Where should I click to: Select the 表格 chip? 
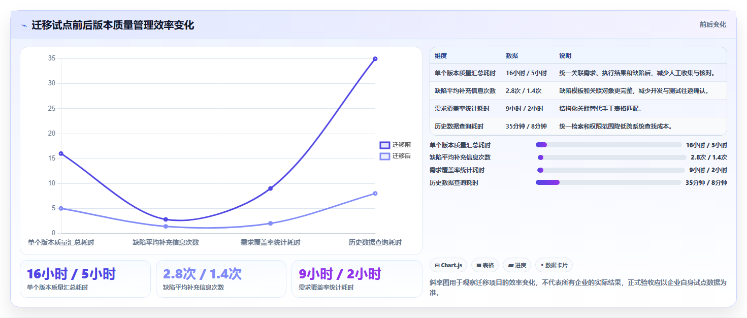(x=485, y=265)
